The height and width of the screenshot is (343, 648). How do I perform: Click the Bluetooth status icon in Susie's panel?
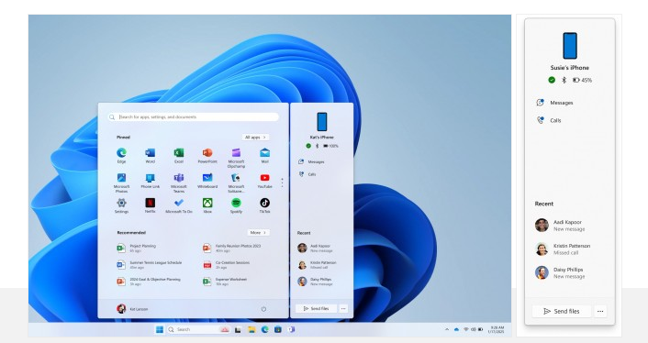(564, 80)
